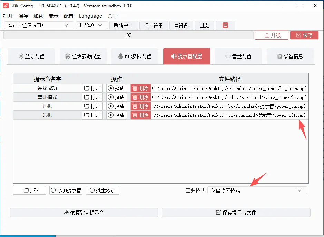Click the 保存提示音文件 button

point(236,213)
